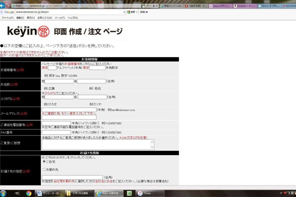Image resolution: width=296 pixels, height=197 pixels.
Task: Expand the 詳細 toolbar chevron
Action: (x=144, y=12)
